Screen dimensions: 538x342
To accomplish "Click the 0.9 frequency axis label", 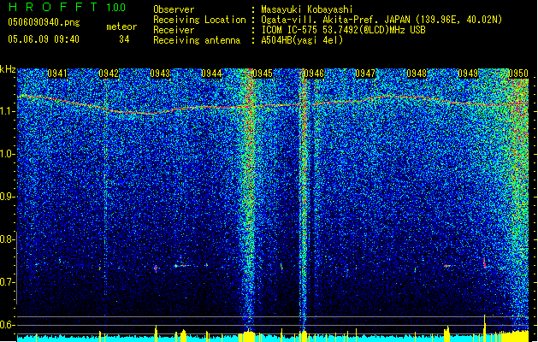I will click(x=7, y=197).
